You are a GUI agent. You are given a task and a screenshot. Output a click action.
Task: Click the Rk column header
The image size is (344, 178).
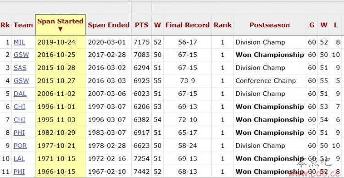click(x=5, y=25)
